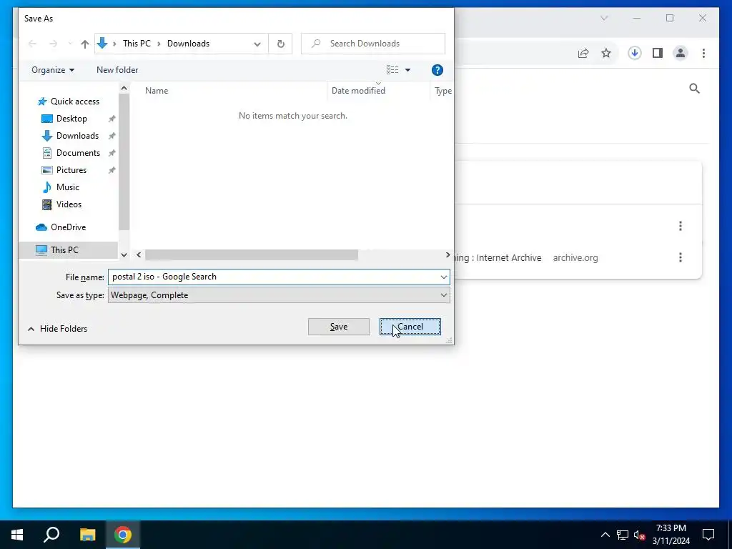Click Chrome's share page icon
This screenshot has height=549, width=732.
point(583,53)
